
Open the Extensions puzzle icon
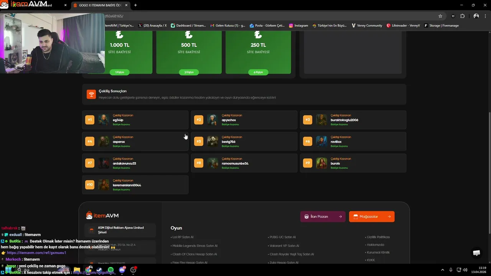(x=462, y=16)
